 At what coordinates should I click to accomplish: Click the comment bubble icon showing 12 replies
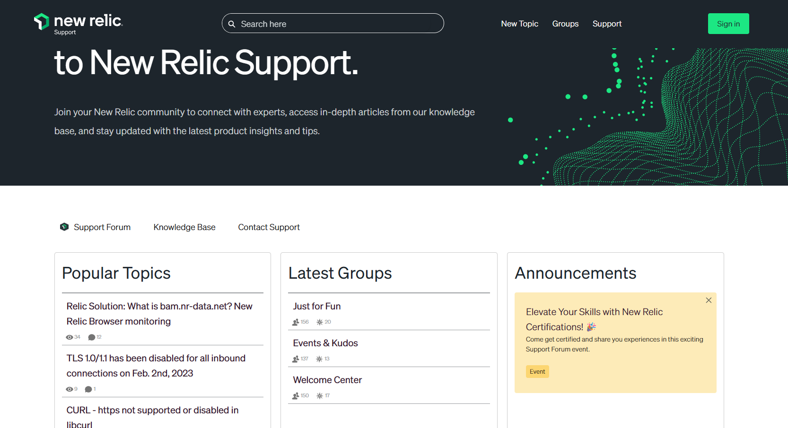tap(92, 337)
